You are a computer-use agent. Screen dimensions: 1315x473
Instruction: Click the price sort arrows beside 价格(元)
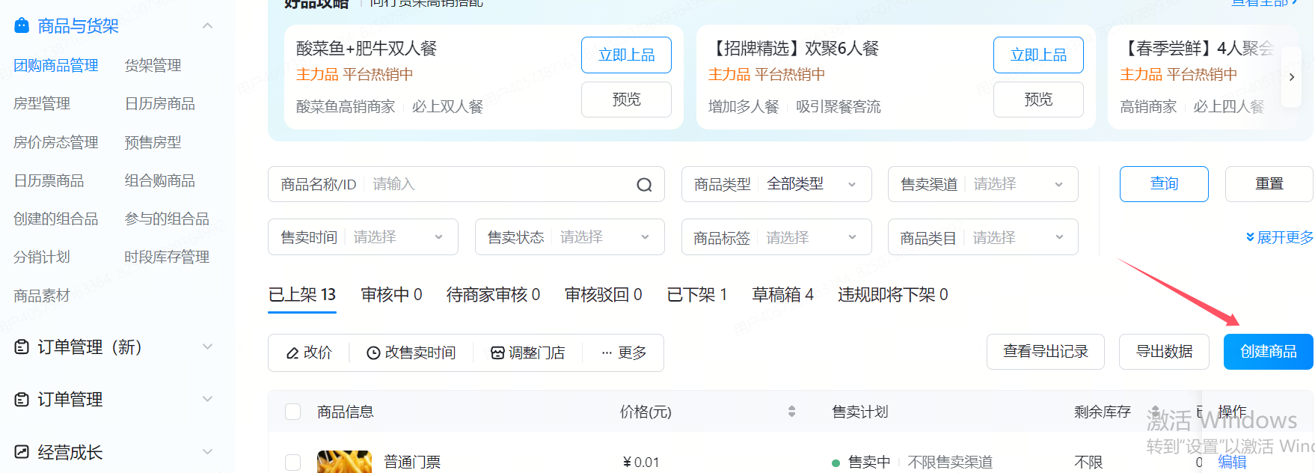791,412
